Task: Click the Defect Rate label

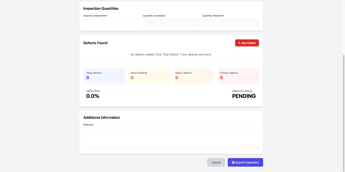Action: point(93,91)
